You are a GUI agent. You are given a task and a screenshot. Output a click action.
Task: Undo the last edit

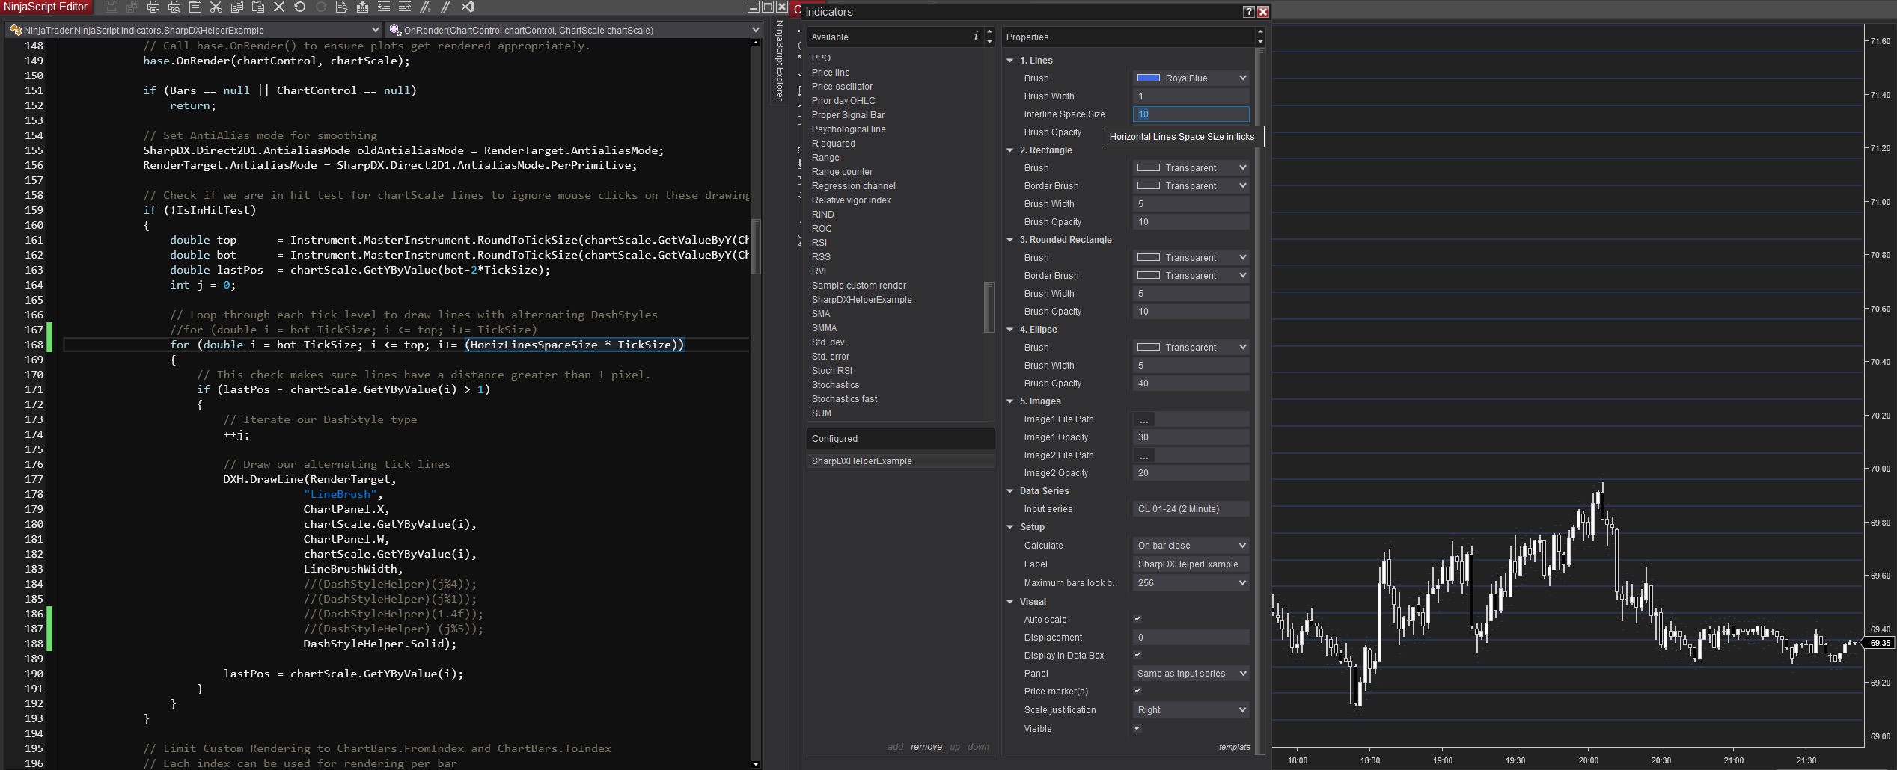(x=299, y=7)
